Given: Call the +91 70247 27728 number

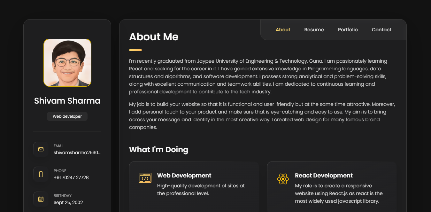Looking at the screenshot, I should click(x=71, y=177).
